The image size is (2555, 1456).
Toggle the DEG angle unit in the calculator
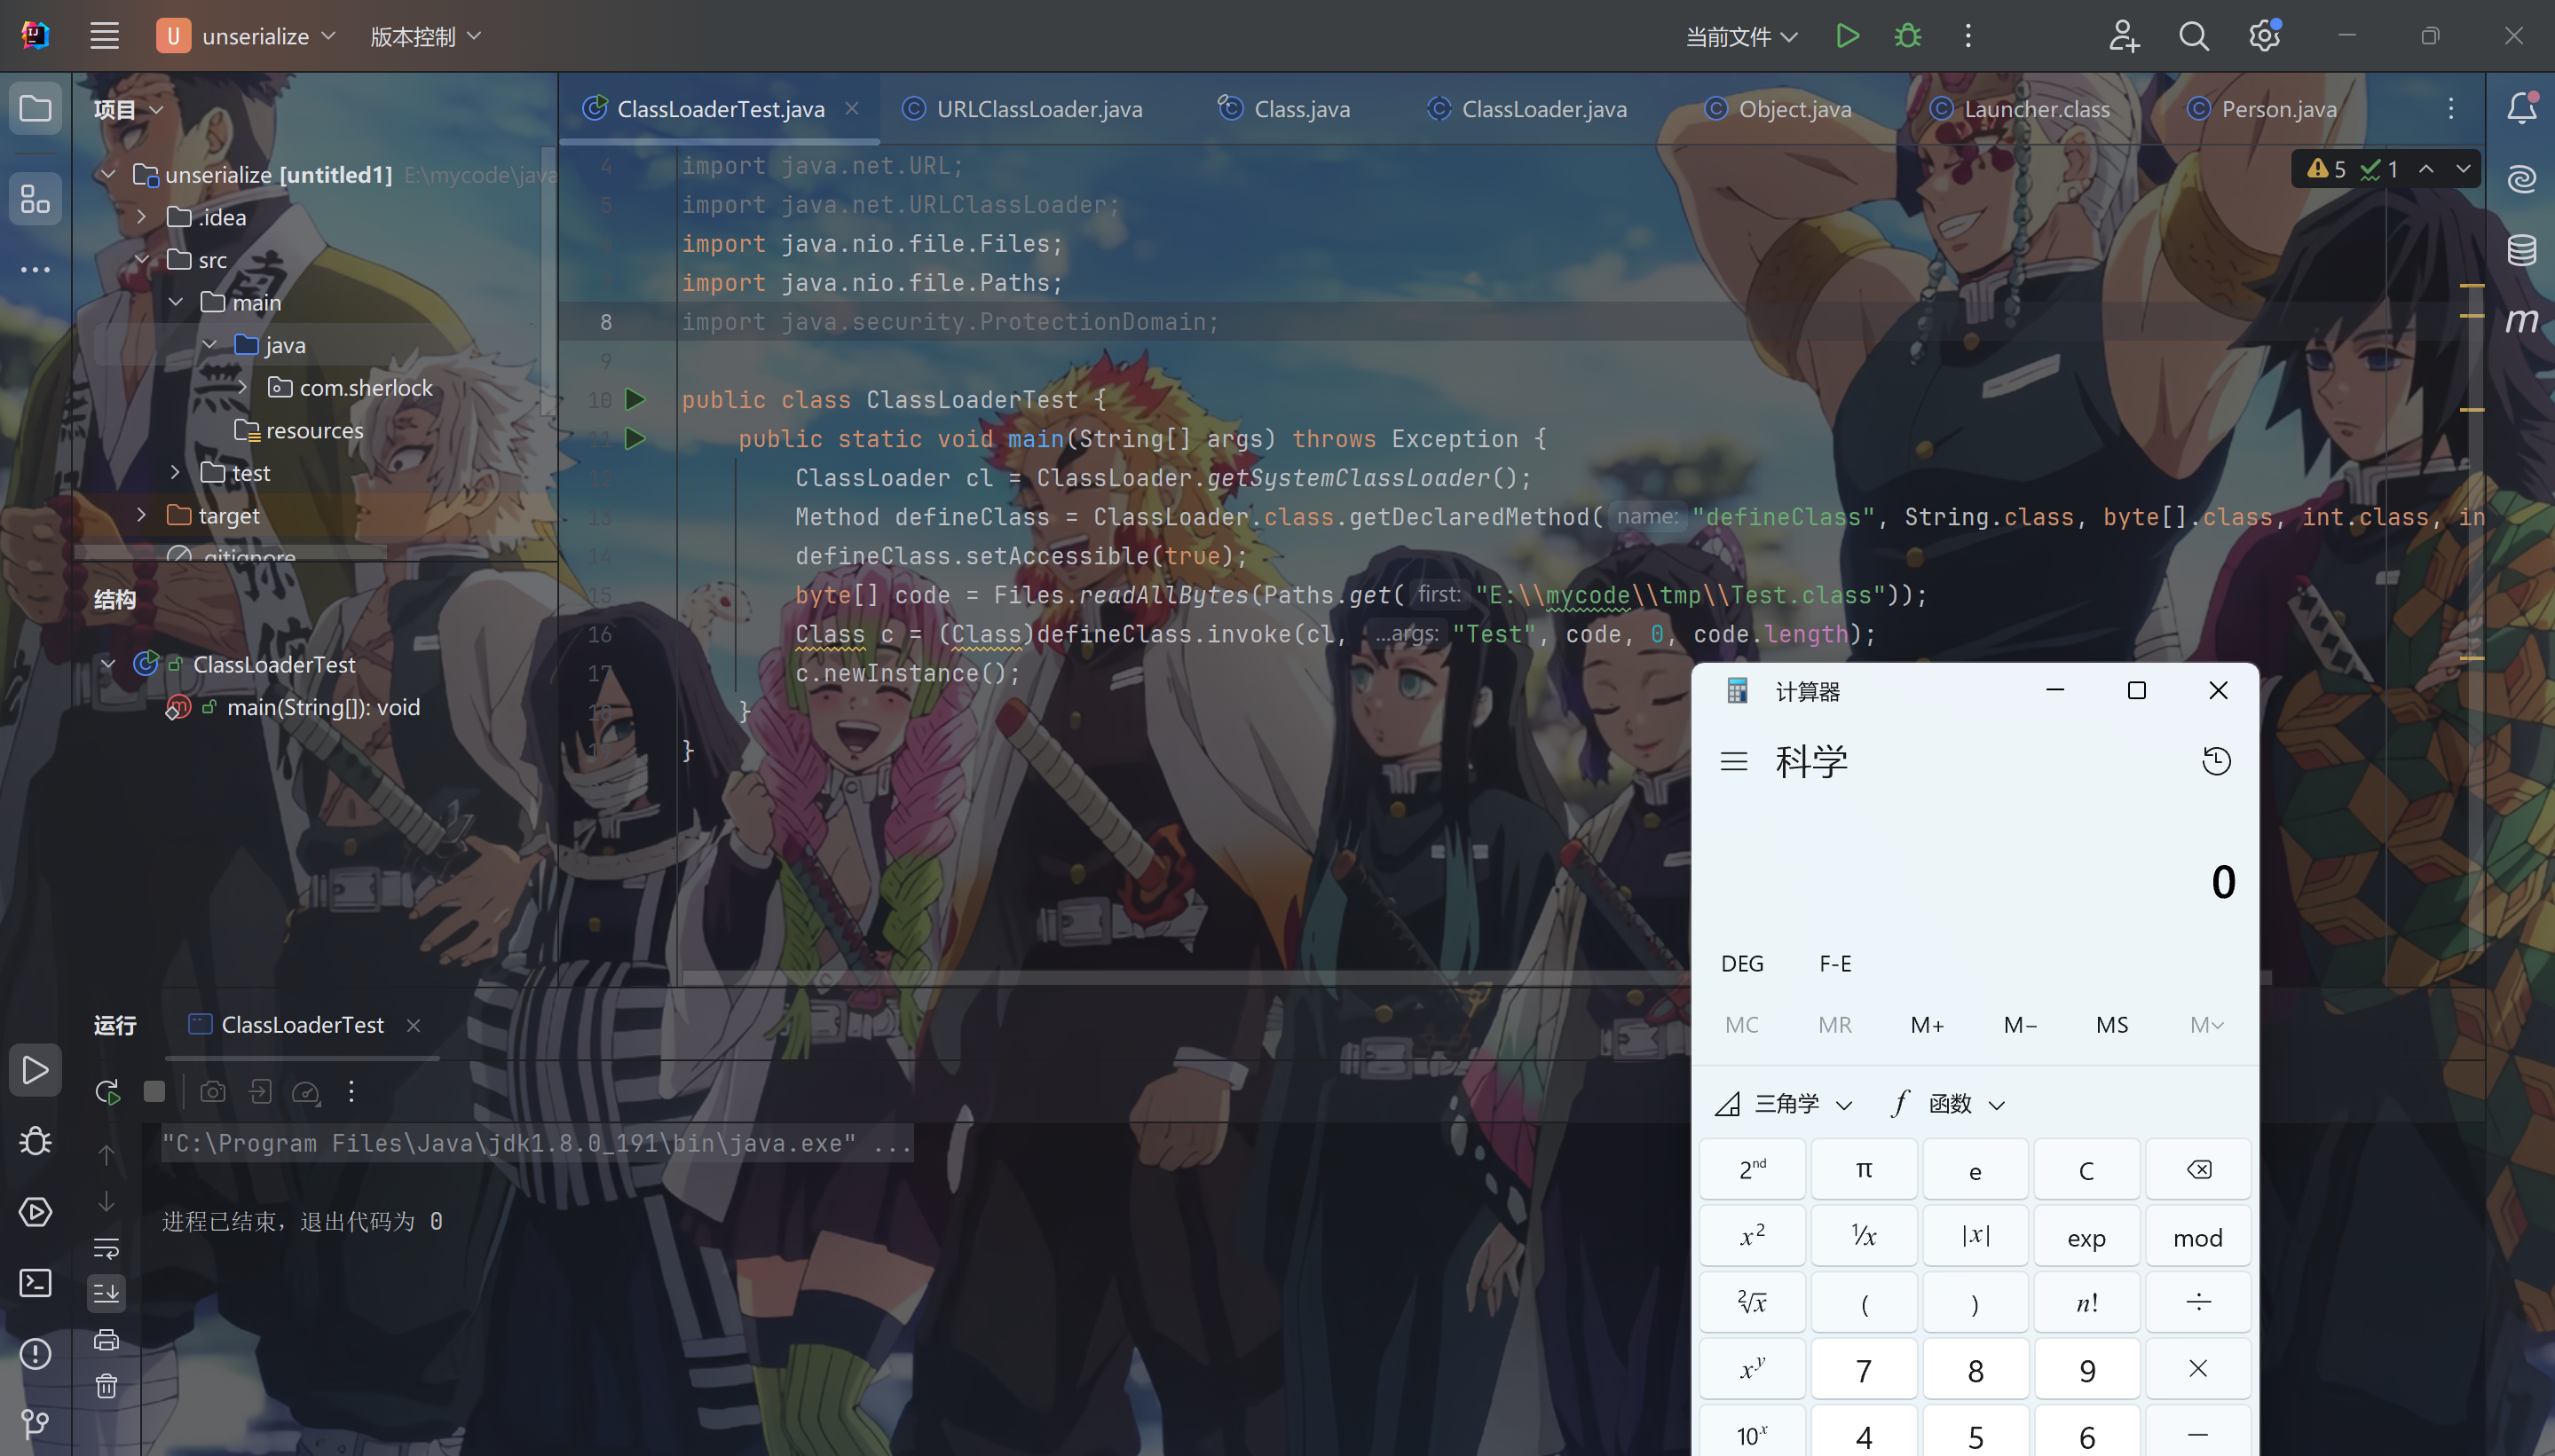pyautogui.click(x=1742, y=963)
